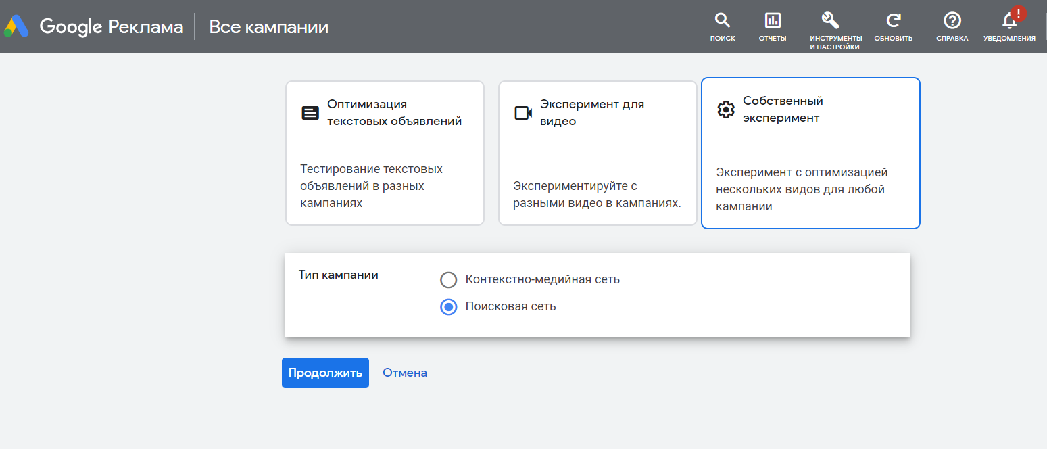Select the Поисковая сеть radio button

point(448,307)
